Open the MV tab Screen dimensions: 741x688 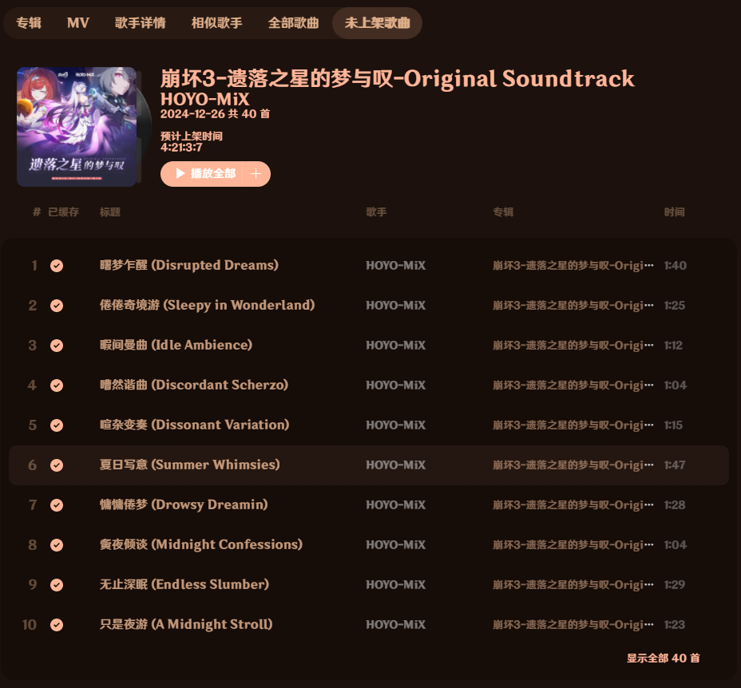(x=78, y=22)
